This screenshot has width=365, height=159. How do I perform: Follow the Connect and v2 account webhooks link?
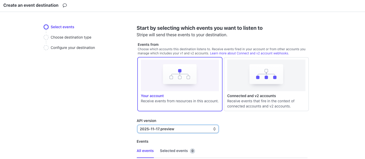249,53
